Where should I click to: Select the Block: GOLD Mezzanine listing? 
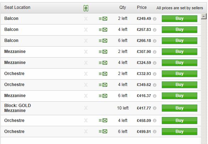coord(101,108)
